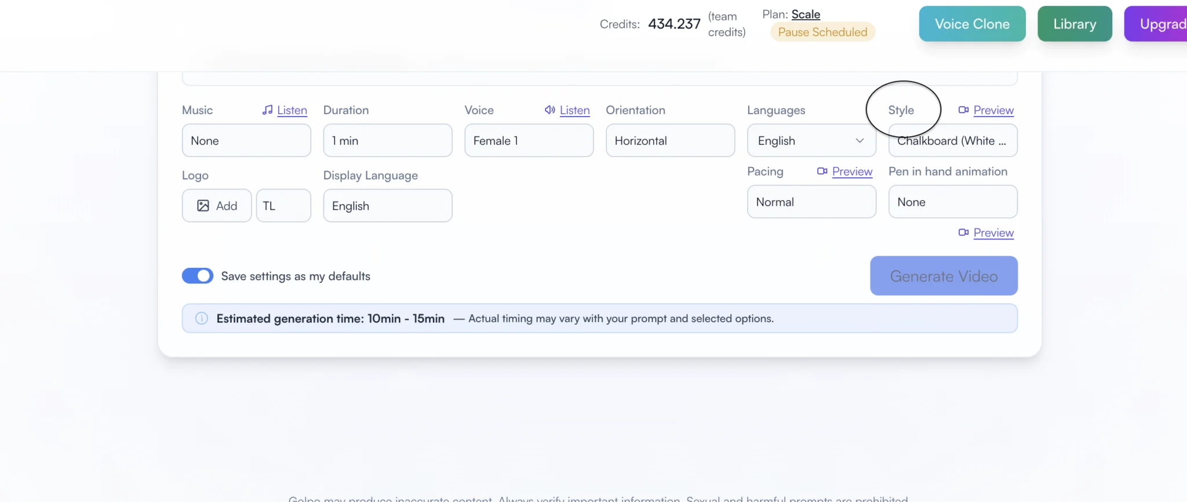Click the Pacing Preview link
1187x502 pixels.
pyautogui.click(x=852, y=172)
